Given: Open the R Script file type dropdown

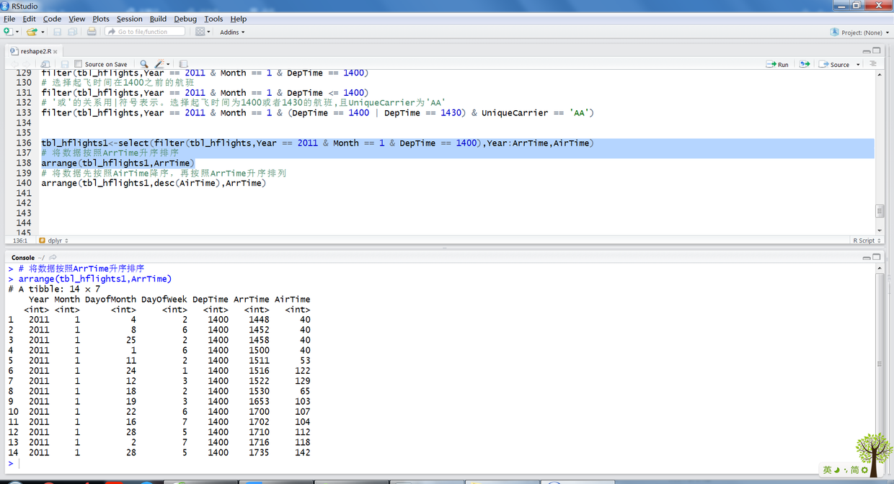Looking at the screenshot, I should 866,241.
